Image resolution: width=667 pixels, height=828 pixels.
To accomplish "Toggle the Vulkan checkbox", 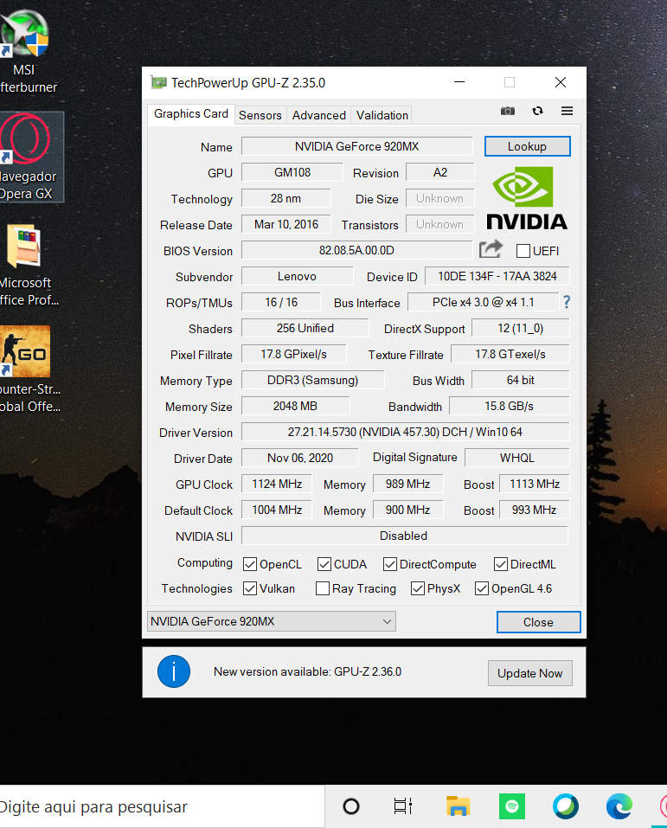I will pos(250,588).
